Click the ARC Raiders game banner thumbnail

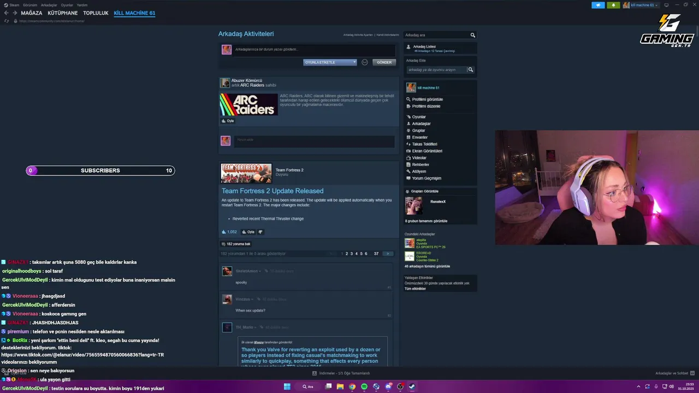pyautogui.click(x=248, y=104)
